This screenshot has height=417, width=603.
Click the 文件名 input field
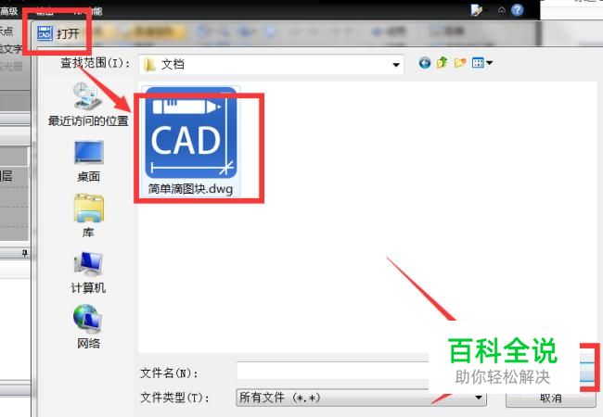(x=333, y=372)
